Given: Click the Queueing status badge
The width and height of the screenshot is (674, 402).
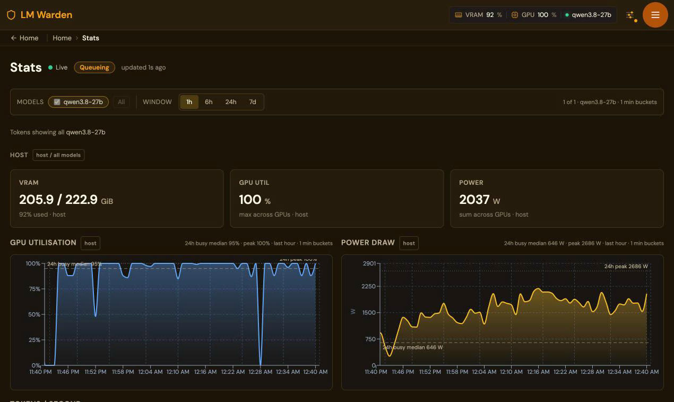Looking at the screenshot, I should (94, 67).
